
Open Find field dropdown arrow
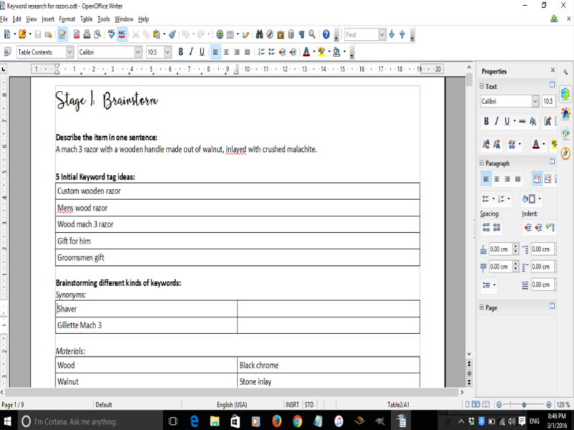click(382, 34)
